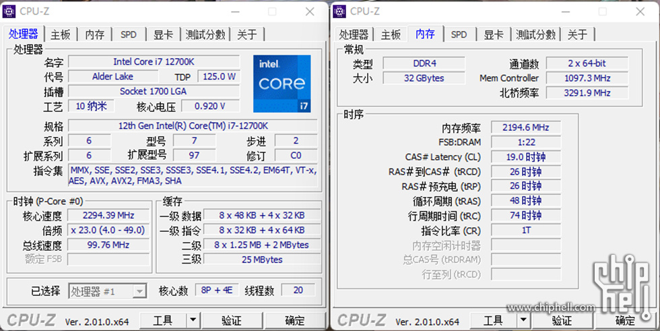Click the L3 cache value 25 MBytes

coord(262,260)
